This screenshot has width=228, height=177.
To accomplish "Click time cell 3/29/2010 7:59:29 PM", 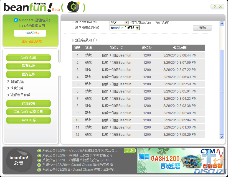I will pyautogui.click(x=180, y=134).
